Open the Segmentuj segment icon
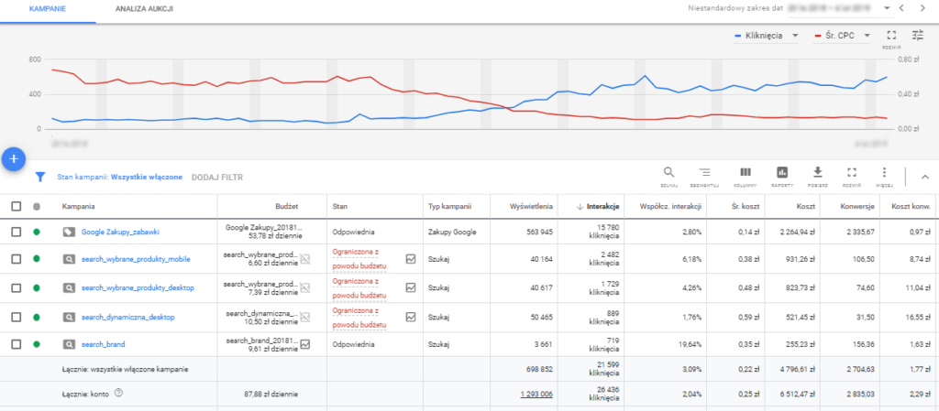The height and width of the screenshot is (411, 939). [704, 174]
